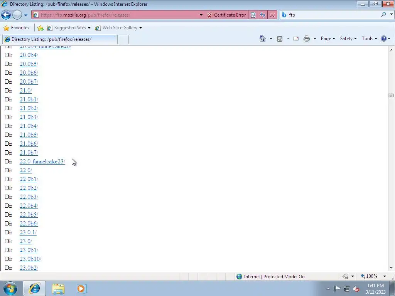This screenshot has width=395, height=296.
Task: Click Internet Protected Mode status zone
Action: tap(270, 277)
